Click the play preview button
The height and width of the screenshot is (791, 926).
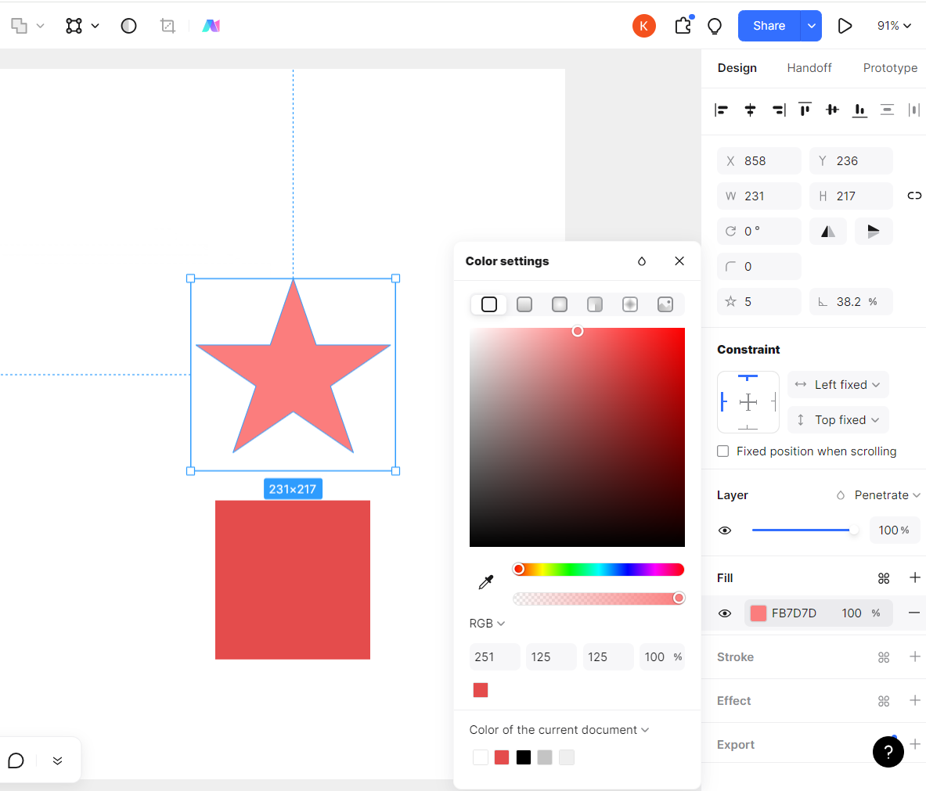(x=845, y=26)
